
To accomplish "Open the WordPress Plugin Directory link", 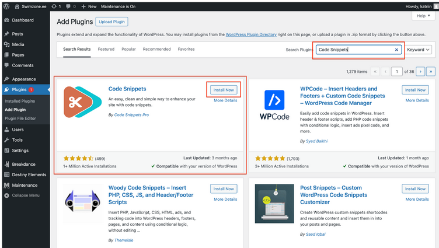I will coord(251,34).
